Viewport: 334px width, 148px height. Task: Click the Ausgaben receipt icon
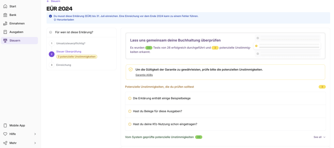pyautogui.click(x=5, y=32)
